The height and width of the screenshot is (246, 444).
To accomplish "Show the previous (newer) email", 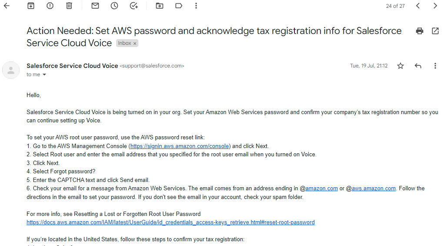I will click(x=418, y=6).
